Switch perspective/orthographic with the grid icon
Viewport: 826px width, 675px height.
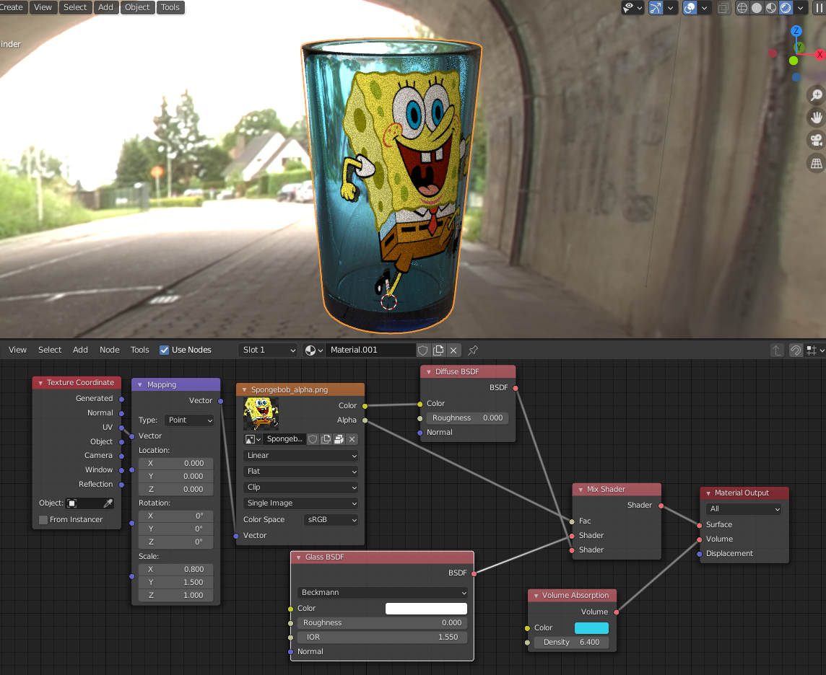(816, 164)
